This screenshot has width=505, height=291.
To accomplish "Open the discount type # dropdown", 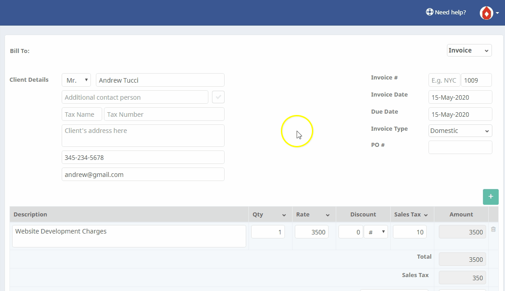I will point(376,232).
